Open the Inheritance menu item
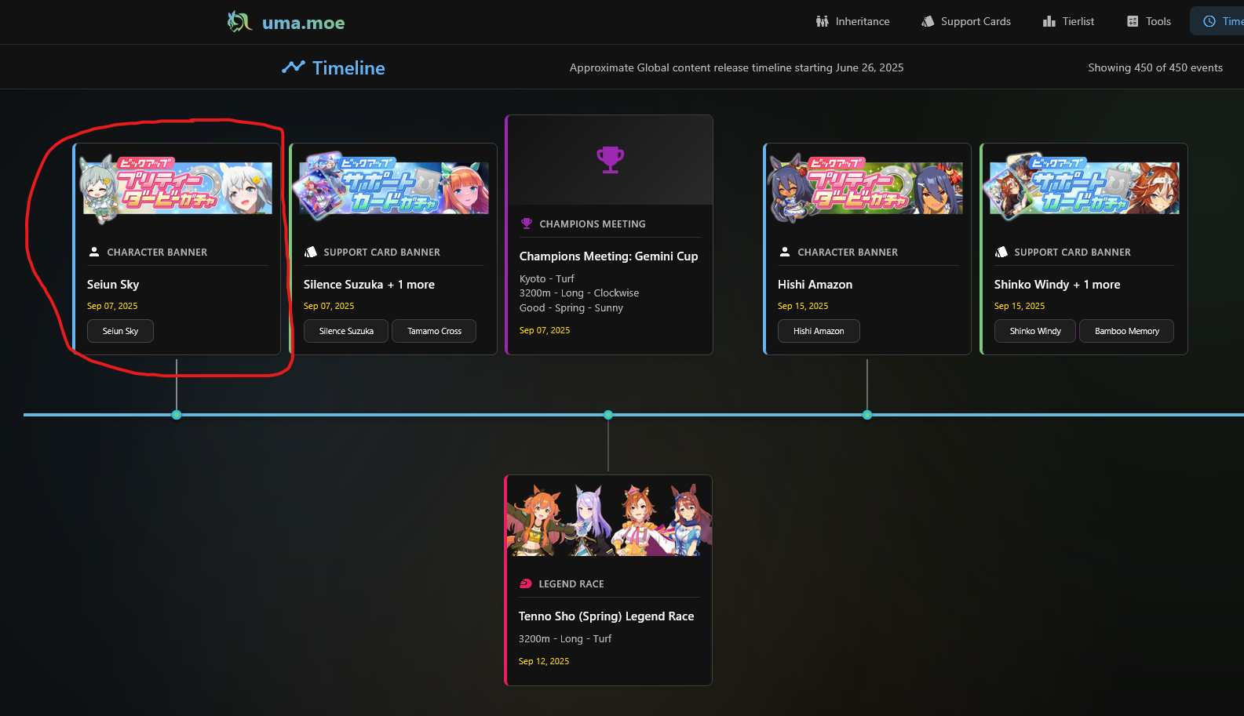This screenshot has width=1244, height=716. pyautogui.click(x=853, y=21)
